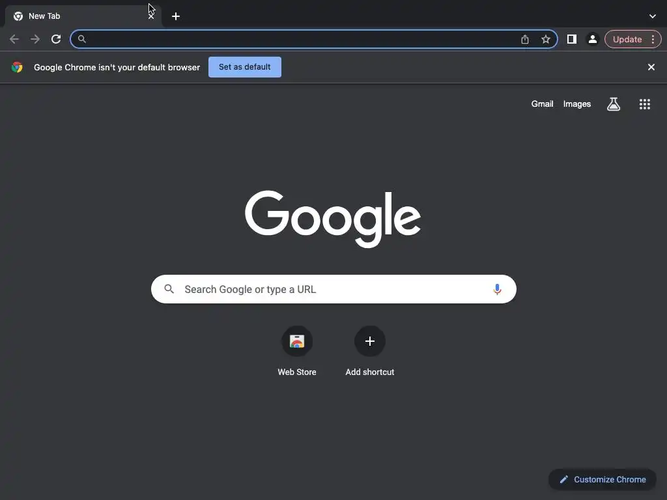Click Customize Chrome button

click(x=603, y=479)
